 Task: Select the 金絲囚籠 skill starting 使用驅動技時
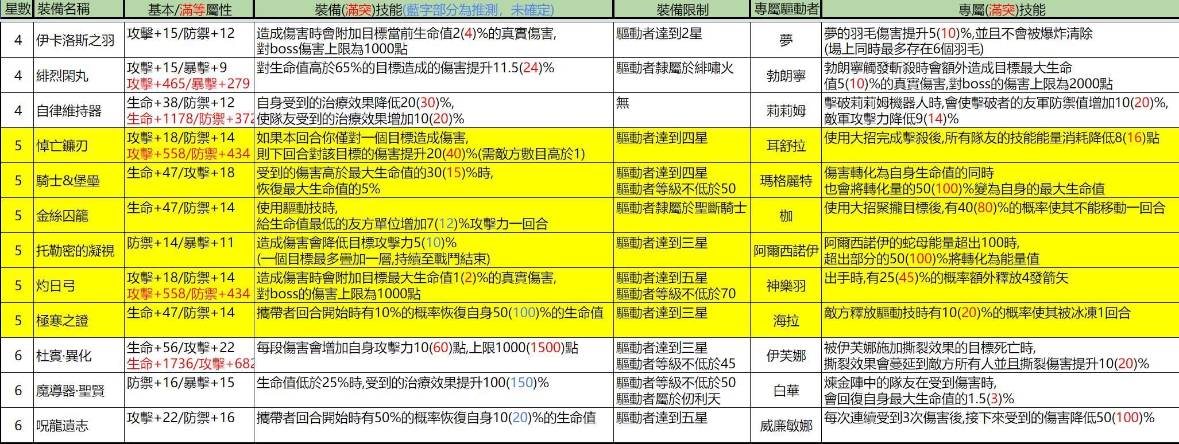pyautogui.click(x=434, y=215)
